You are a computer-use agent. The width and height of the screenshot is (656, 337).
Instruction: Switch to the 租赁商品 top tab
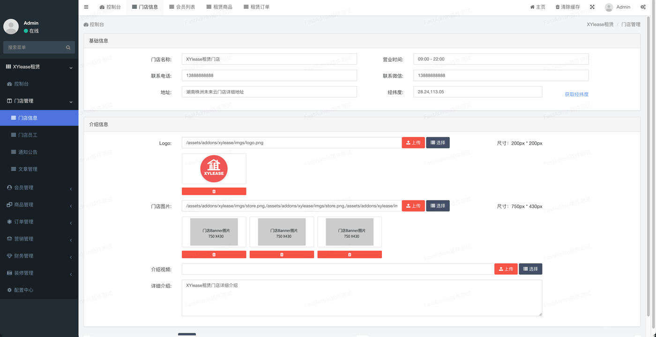pyautogui.click(x=219, y=7)
